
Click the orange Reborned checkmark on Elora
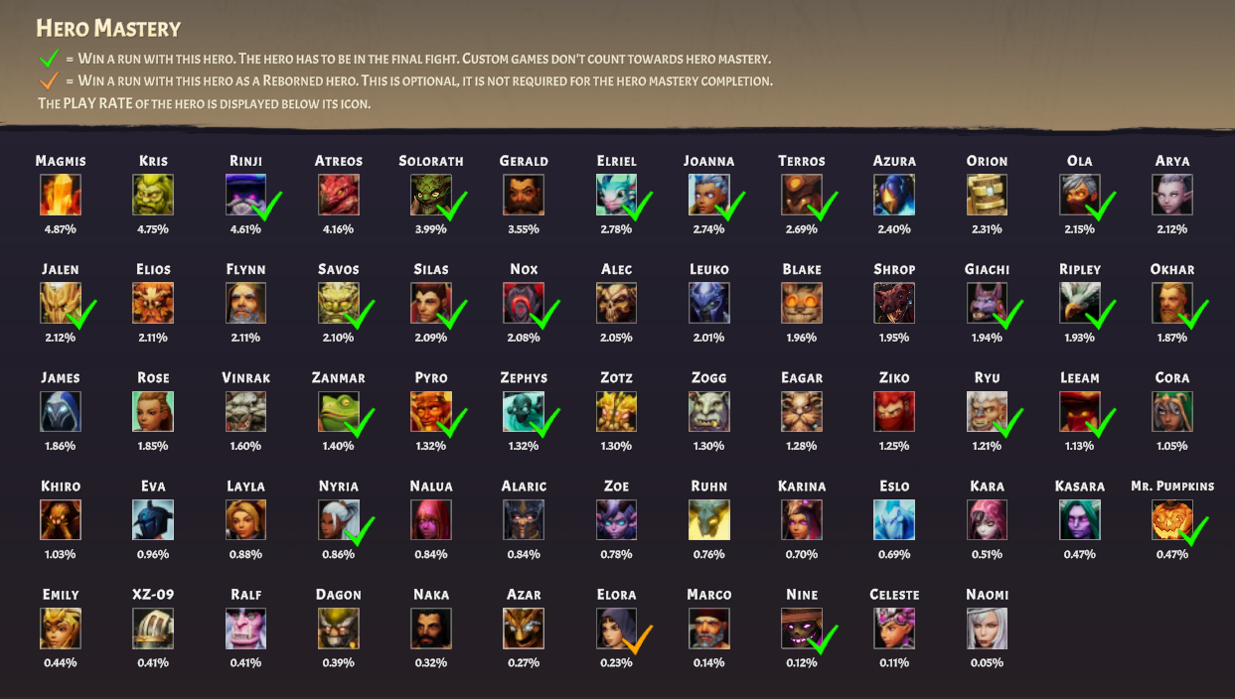click(638, 640)
